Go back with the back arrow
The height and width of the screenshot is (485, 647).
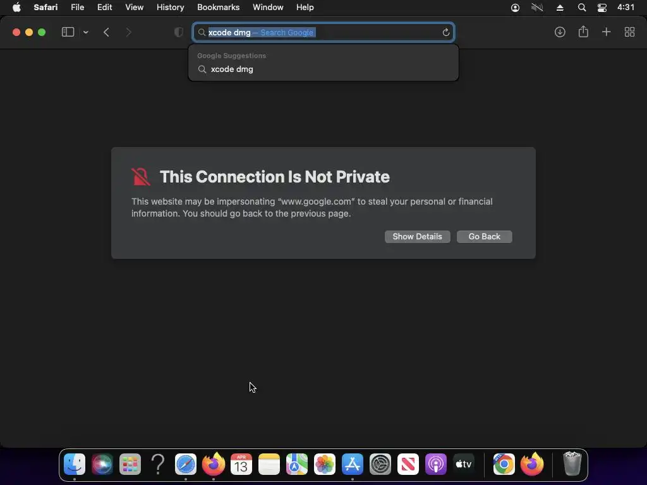[x=106, y=32]
